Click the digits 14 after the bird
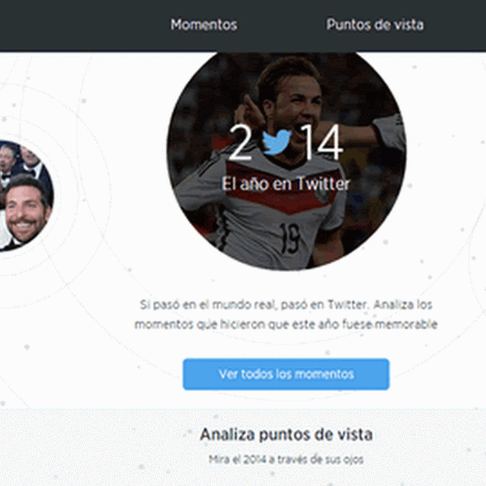Viewport: 486px width, 486px height. click(323, 142)
